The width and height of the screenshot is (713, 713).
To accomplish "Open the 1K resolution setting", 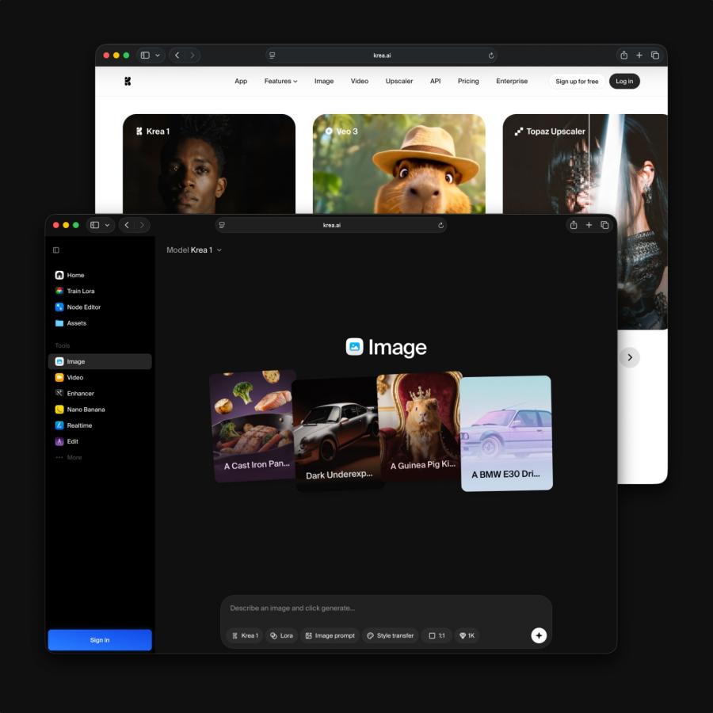I will [467, 635].
